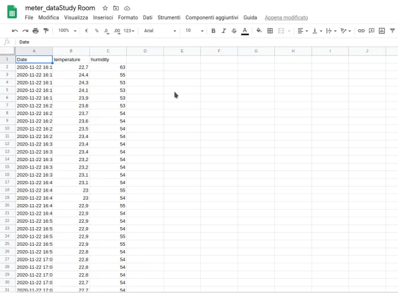
Task: Select the paint format tool
Action: 46,30
